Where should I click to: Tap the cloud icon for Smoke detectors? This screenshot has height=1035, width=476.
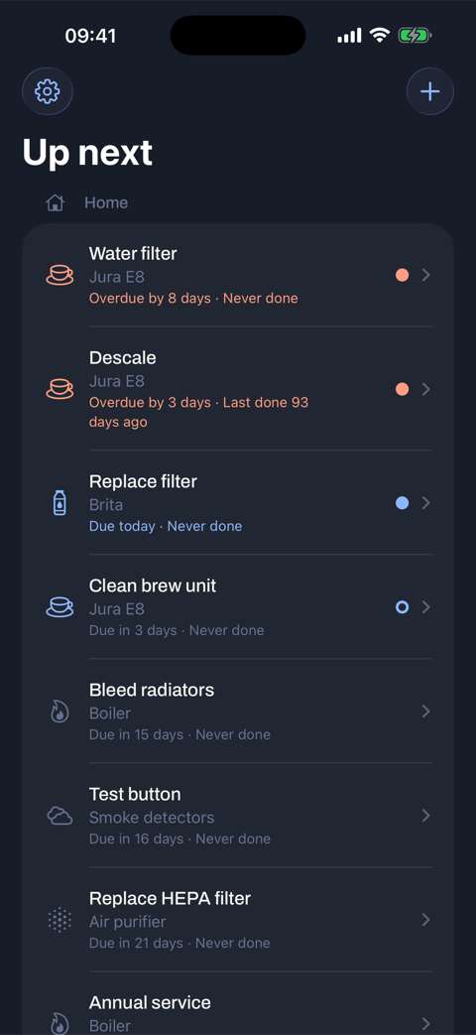pos(59,816)
